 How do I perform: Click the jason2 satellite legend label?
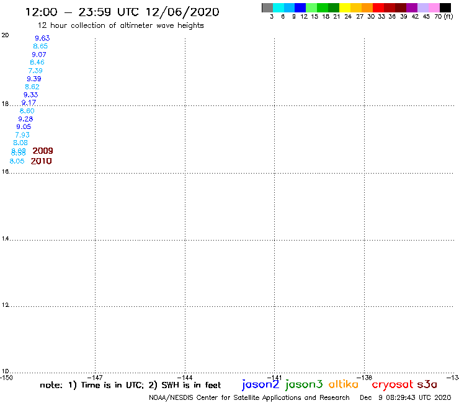(x=261, y=384)
